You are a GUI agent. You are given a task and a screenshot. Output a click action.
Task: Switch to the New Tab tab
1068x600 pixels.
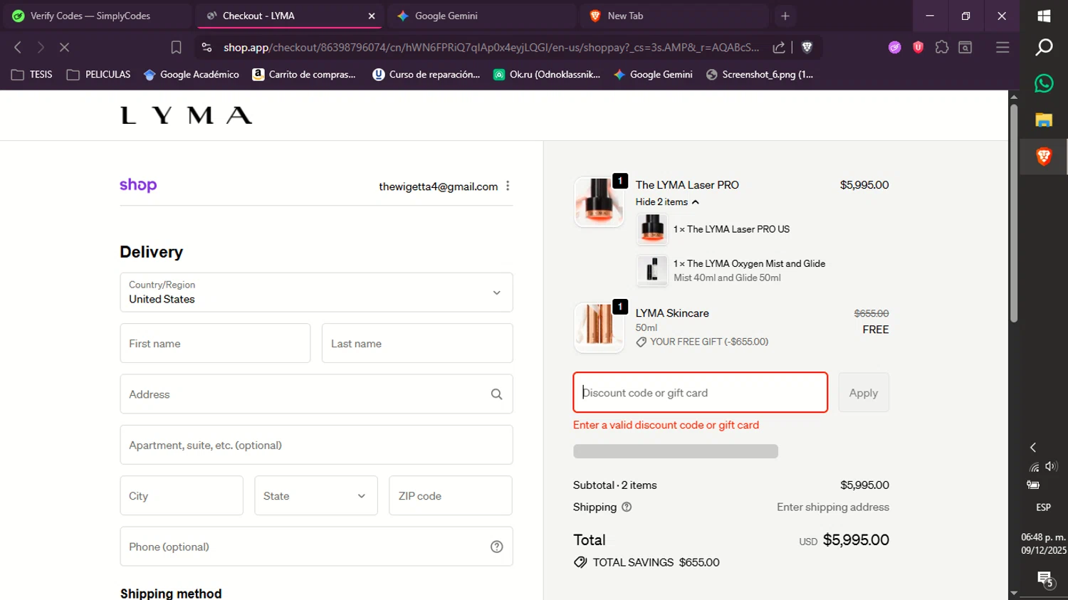pos(674,16)
